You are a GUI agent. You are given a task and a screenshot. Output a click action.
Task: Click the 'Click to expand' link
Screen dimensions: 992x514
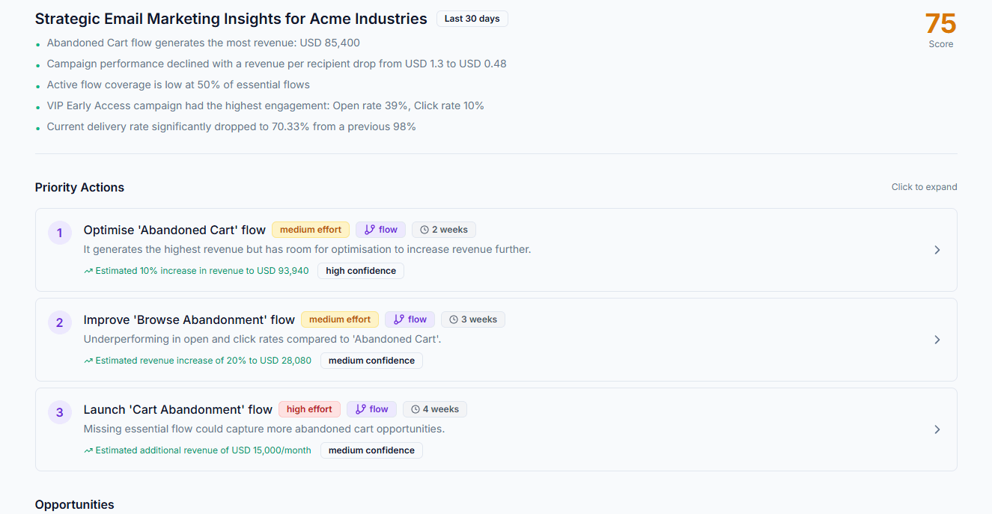(x=924, y=186)
